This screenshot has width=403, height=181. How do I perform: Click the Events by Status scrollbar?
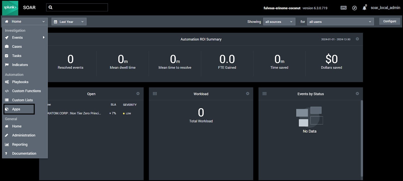362,138
